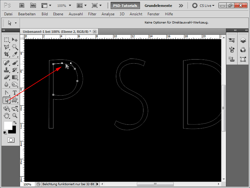The image size is (250, 188).
Task: Select the Zoom tool
Action: point(15,115)
